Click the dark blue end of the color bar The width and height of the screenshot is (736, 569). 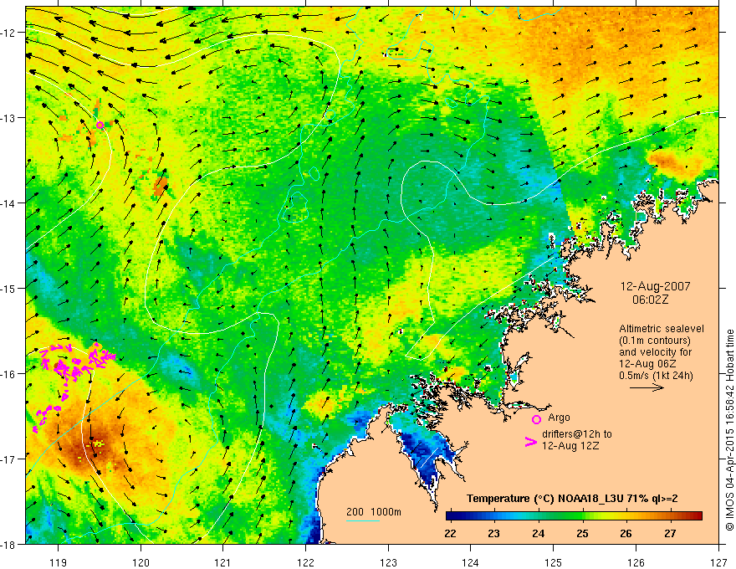pyautogui.click(x=451, y=516)
